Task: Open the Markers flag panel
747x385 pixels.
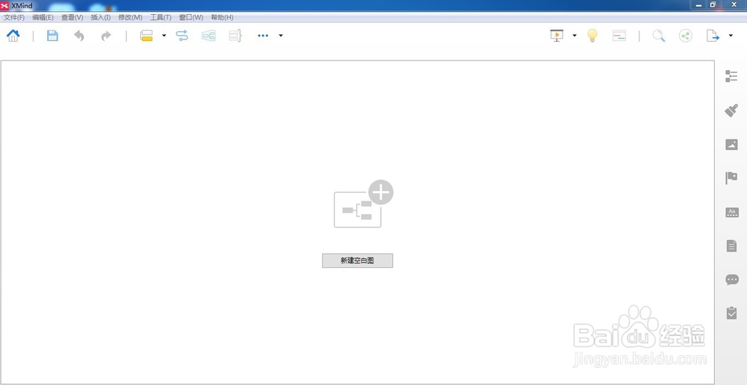Action: [731, 178]
